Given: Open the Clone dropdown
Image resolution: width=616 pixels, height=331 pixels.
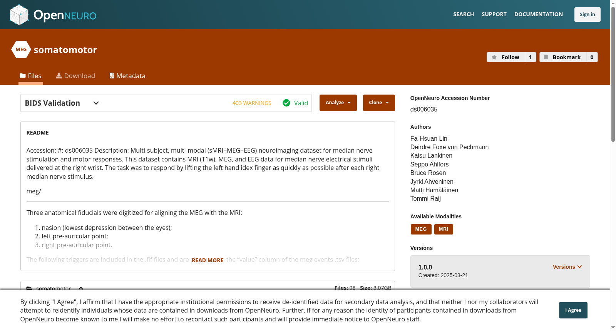Looking at the screenshot, I should (379, 103).
